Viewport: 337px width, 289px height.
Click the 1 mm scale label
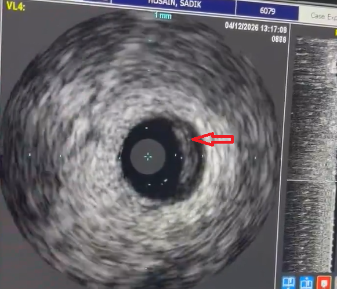pos(162,16)
